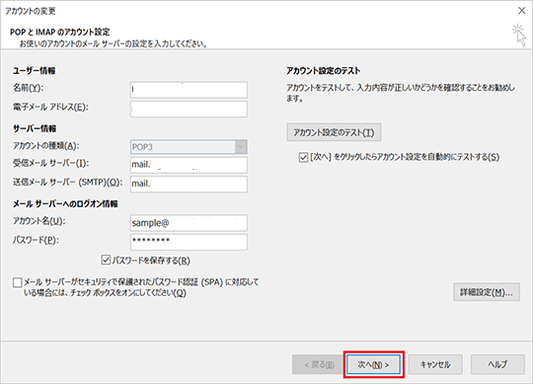The width and height of the screenshot is (533, 384).
Task: Click the ユーザー情報 heading
Action: tap(35, 71)
